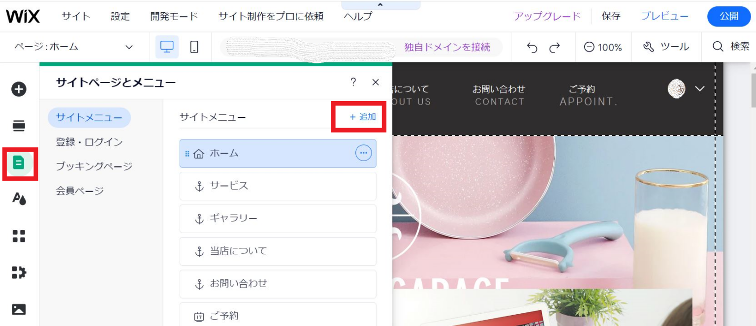Open the site design icon (A with droplet)

19,198
